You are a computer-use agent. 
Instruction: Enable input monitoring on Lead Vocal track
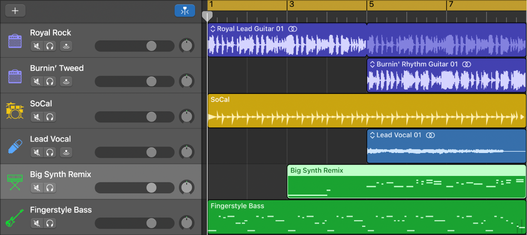(x=66, y=152)
